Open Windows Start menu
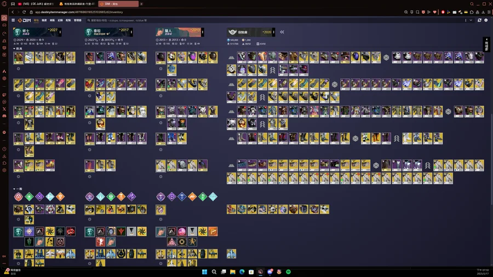 [x=204, y=272]
